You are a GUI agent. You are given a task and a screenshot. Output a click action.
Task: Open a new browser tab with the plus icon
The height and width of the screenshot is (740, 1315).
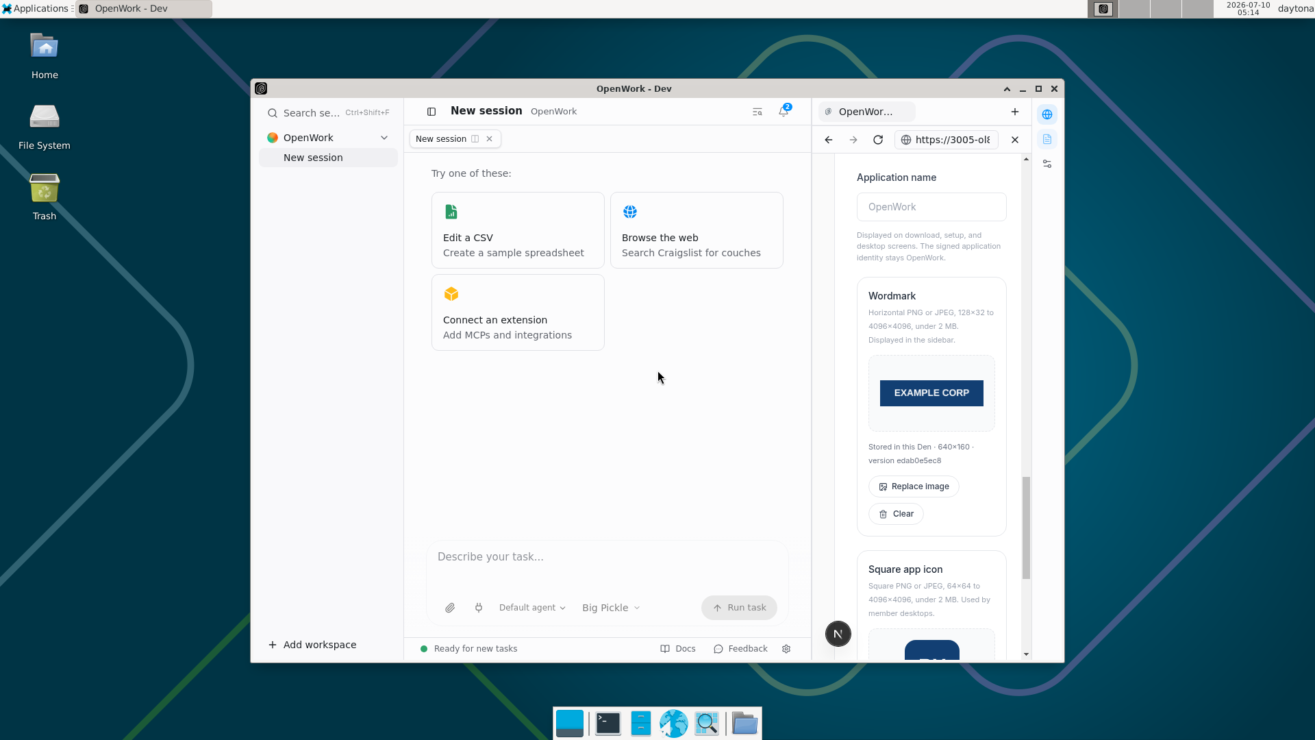click(1015, 112)
